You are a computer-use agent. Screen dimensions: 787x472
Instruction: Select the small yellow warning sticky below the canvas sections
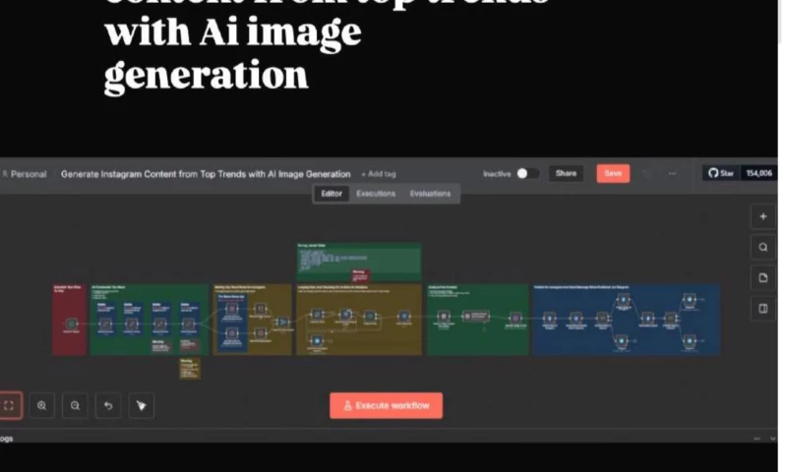190,368
